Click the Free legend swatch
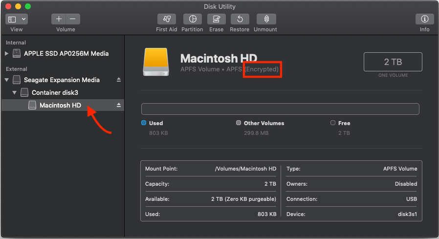 point(333,123)
